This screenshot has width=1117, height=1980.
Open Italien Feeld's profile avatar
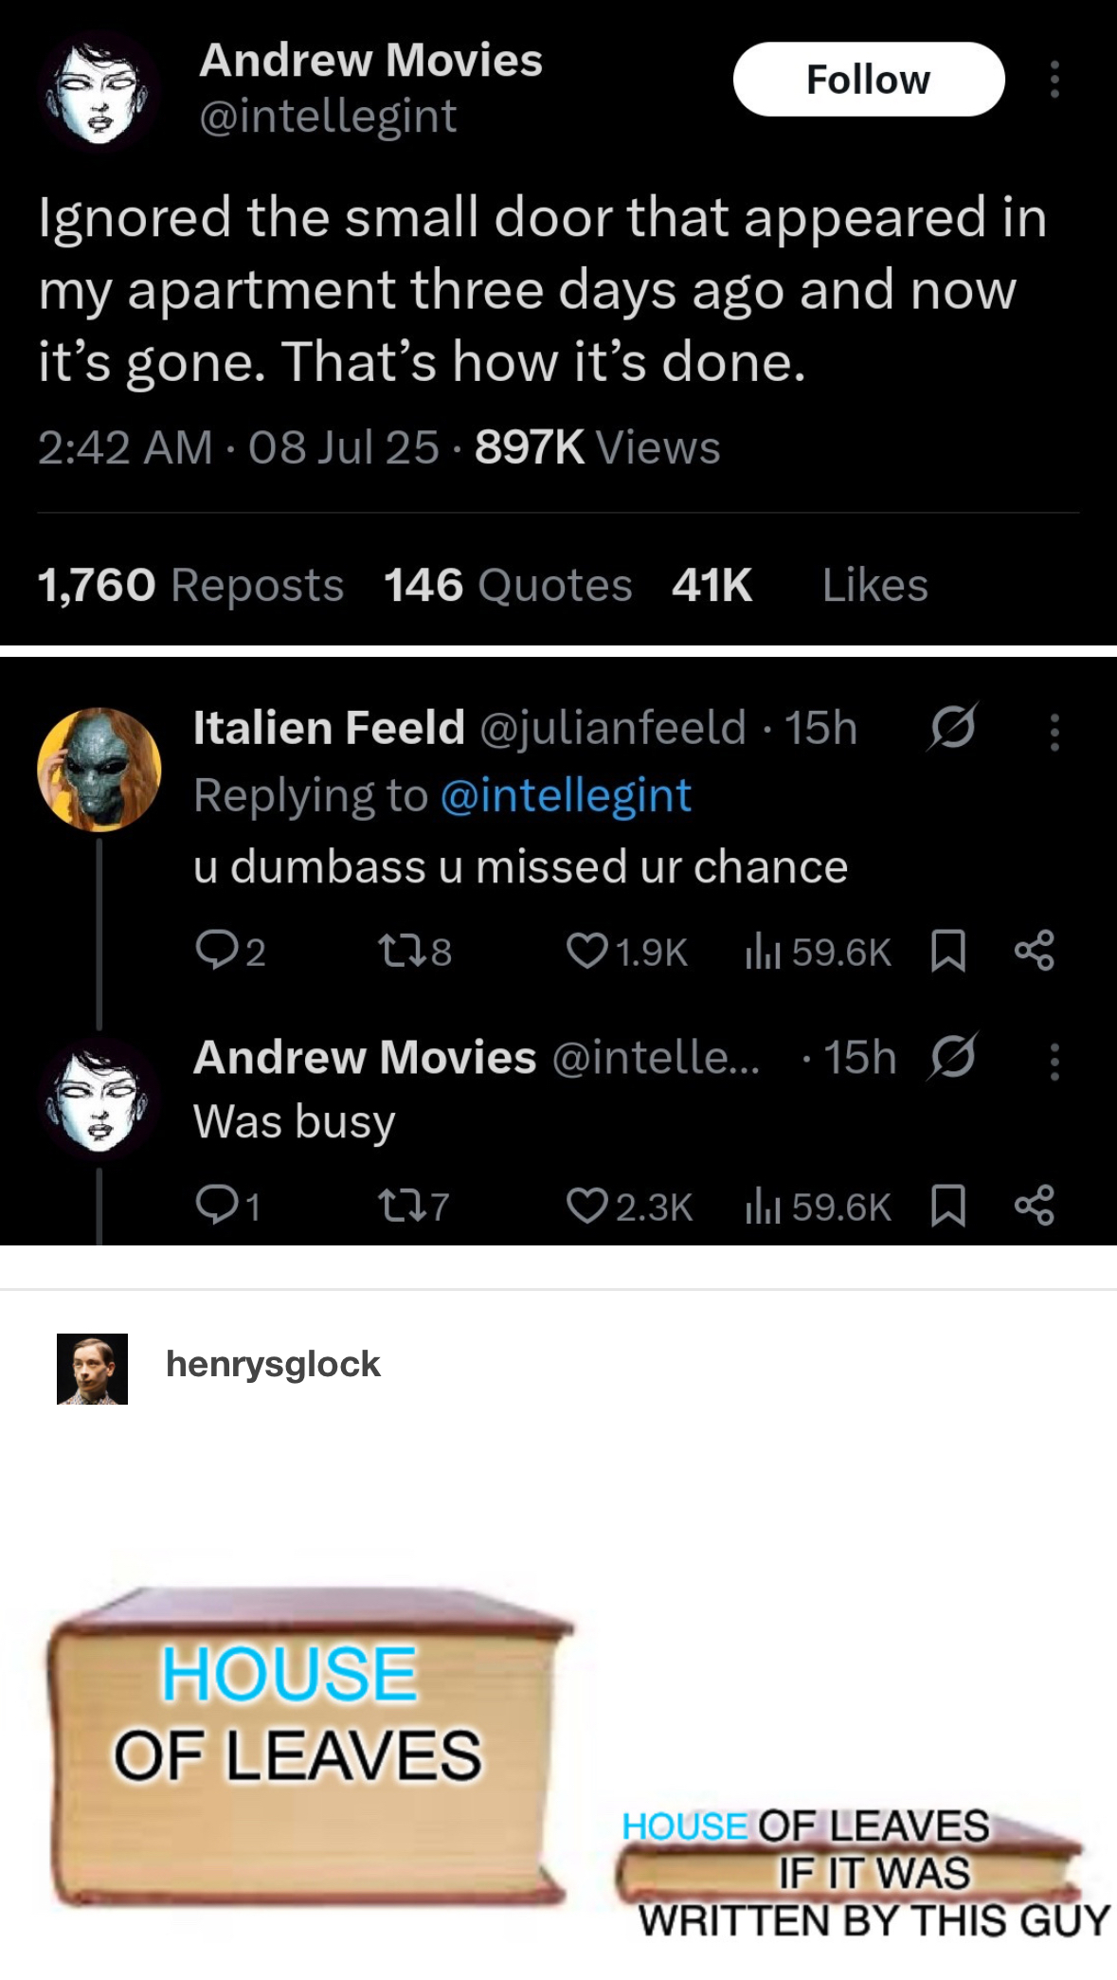pyautogui.click(x=99, y=769)
